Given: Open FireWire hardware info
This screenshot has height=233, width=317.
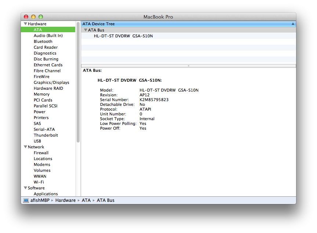Looking at the screenshot, I should tap(42, 77).
